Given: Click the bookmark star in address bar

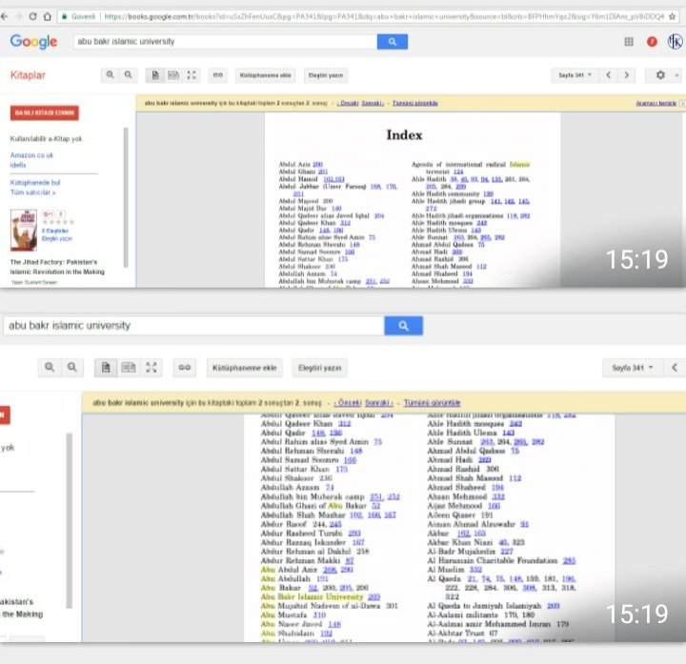Looking at the screenshot, I should (673, 16).
